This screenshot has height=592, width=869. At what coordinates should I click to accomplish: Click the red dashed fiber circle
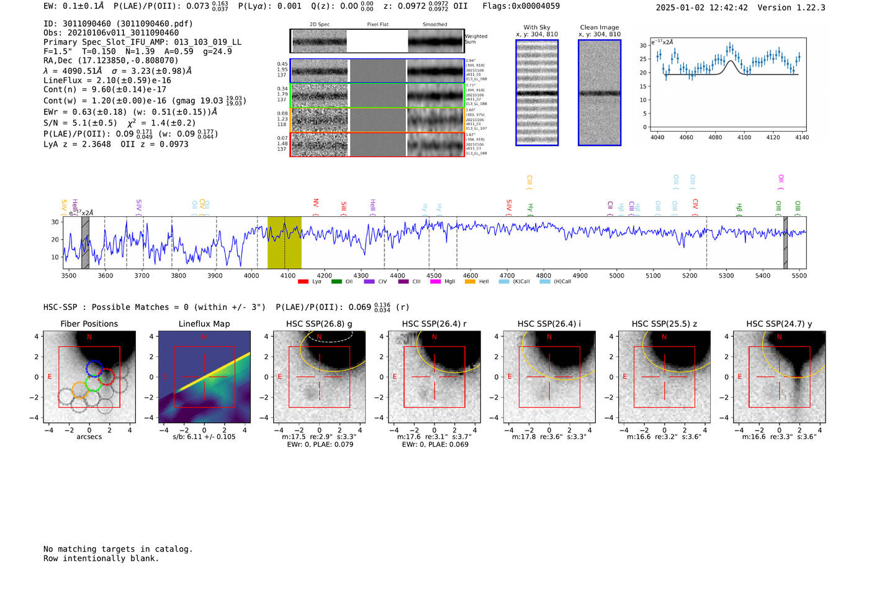coord(106,376)
